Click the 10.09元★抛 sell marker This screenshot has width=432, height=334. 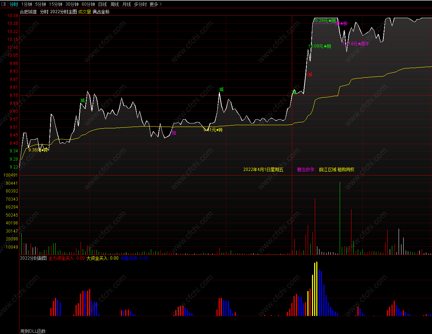(x=319, y=46)
